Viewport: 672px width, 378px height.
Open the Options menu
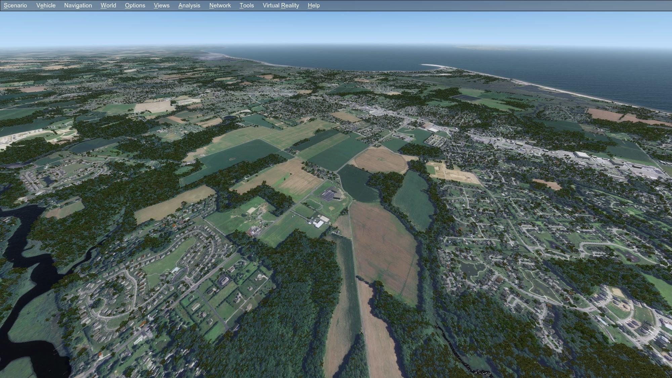coord(135,5)
